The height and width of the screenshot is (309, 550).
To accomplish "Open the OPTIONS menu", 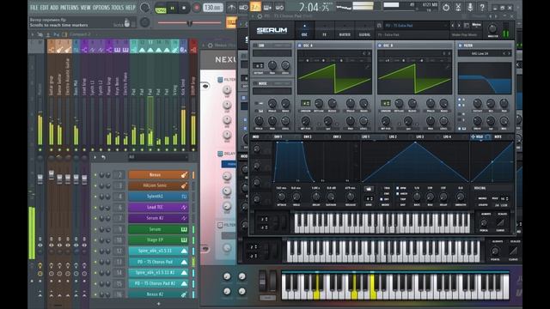I will 101,8.
